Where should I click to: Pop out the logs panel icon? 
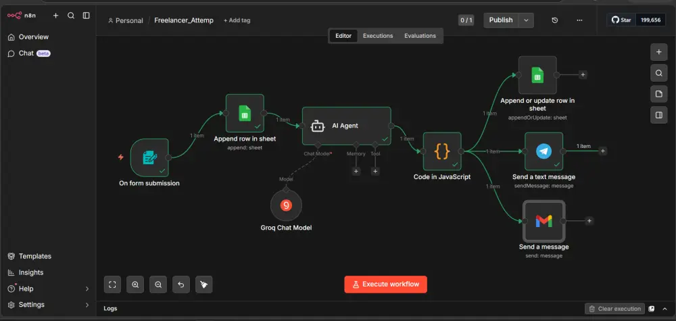(x=652, y=309)
